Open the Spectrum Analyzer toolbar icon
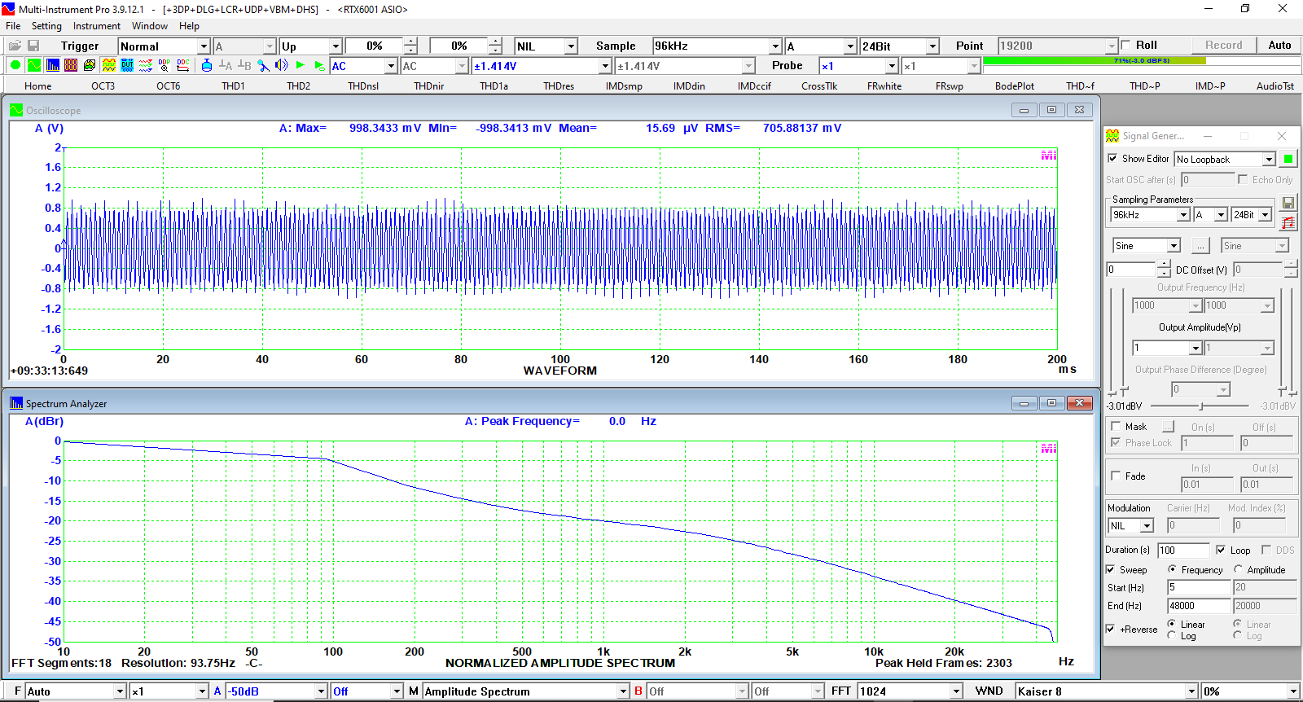 point(53,66)
